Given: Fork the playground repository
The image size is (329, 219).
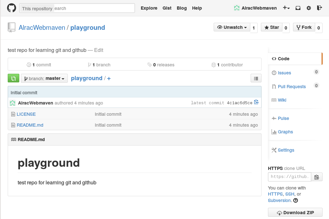Looking at the screenshot, I should point(304,27).
